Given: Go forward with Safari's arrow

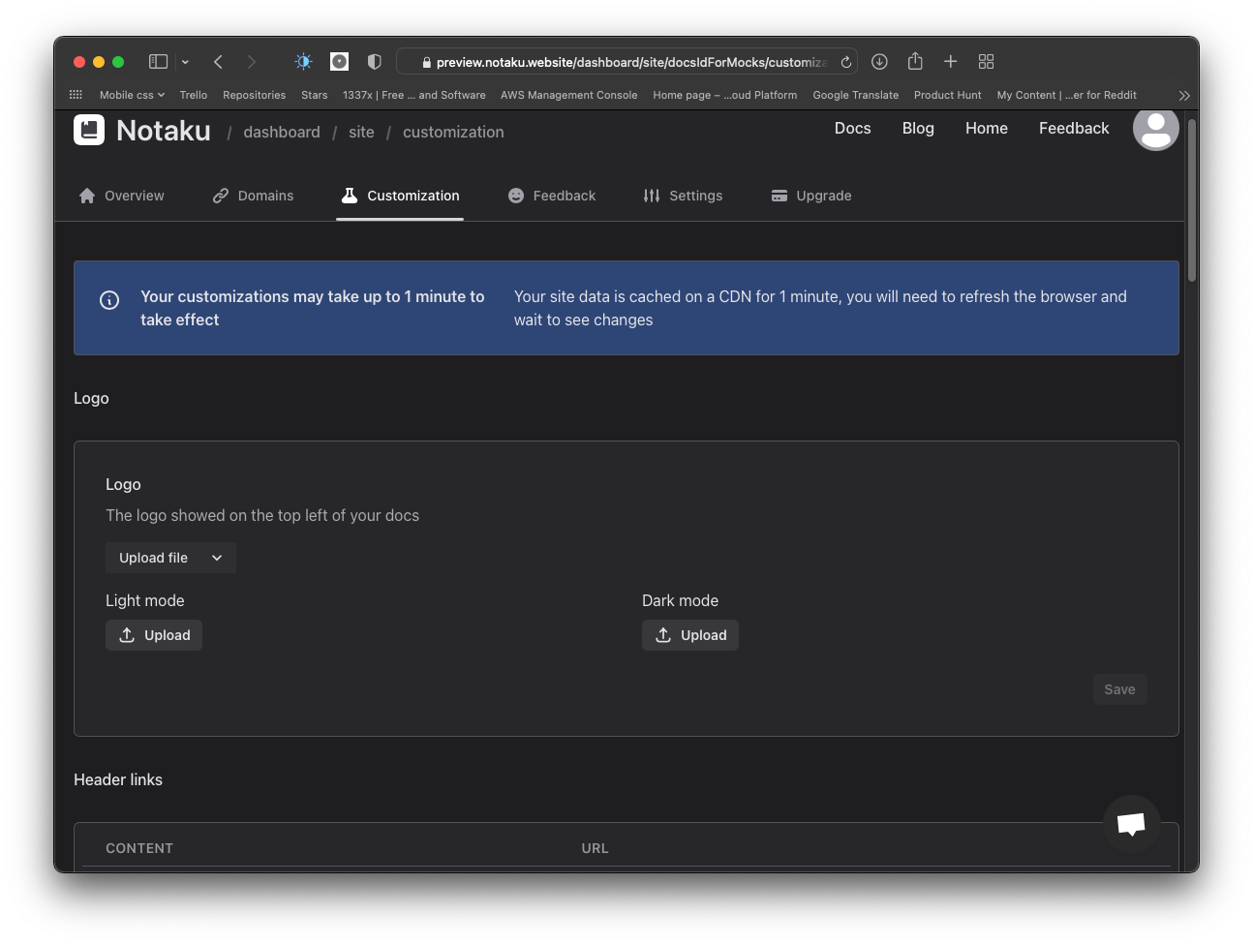Looking at the screenshot, I should [251, 62].
